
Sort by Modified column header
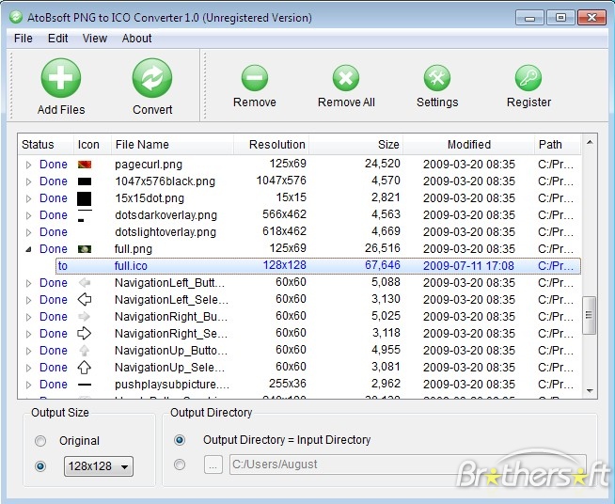468,145
